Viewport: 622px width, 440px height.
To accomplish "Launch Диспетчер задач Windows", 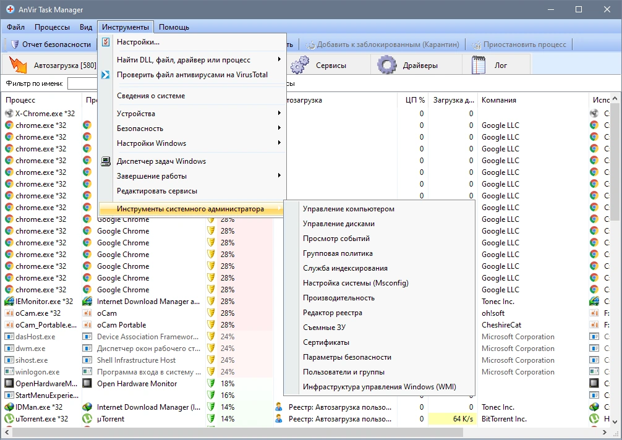I will click(x=161, y=161).
